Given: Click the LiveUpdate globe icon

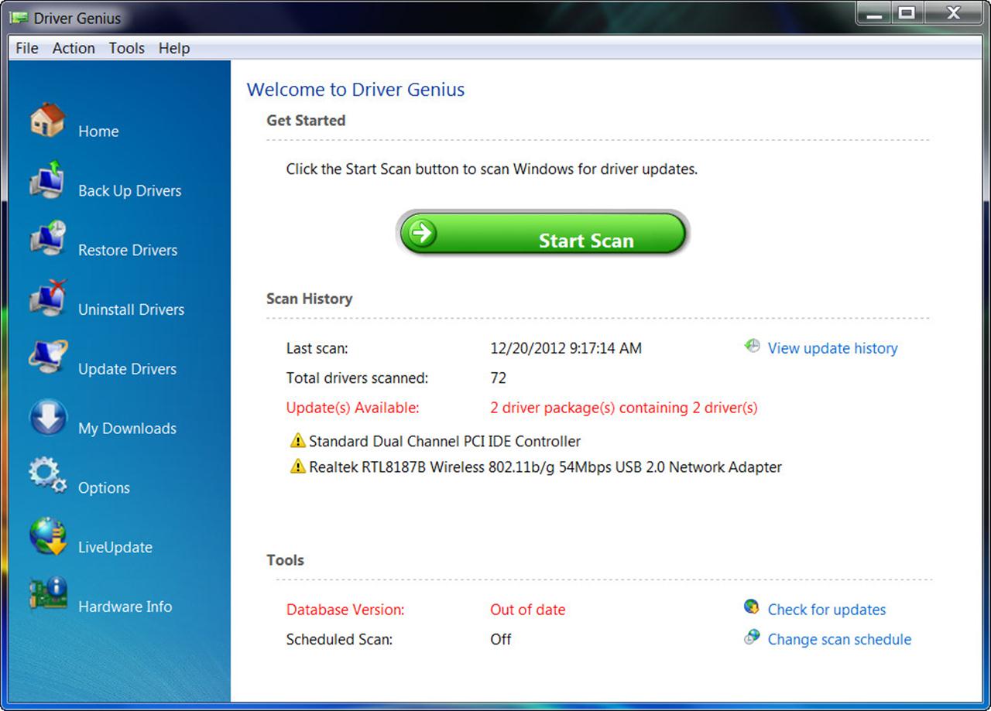Looking at the screenshot, I should point(48,537).
